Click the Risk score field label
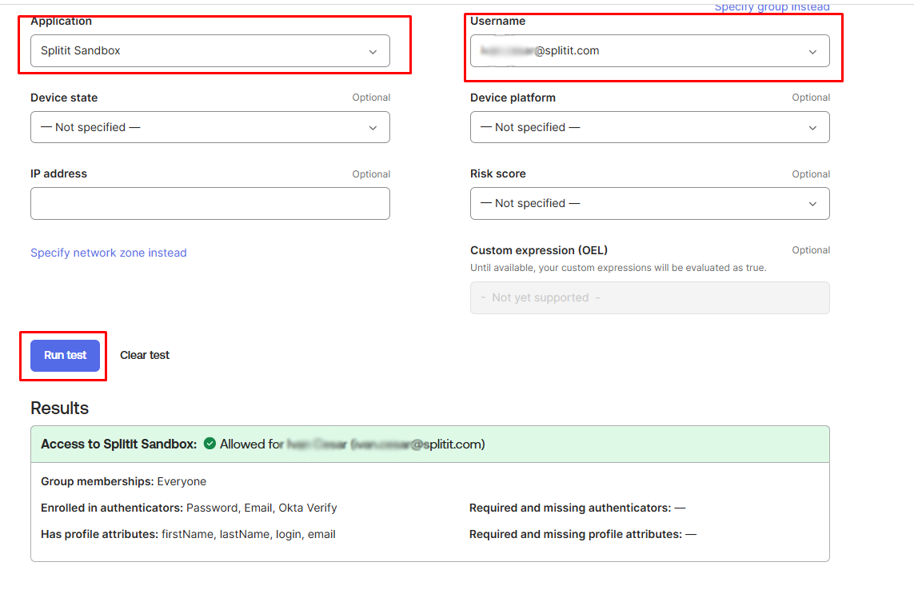The height and width of the screenshot is (590, 914). click(498, 173)
